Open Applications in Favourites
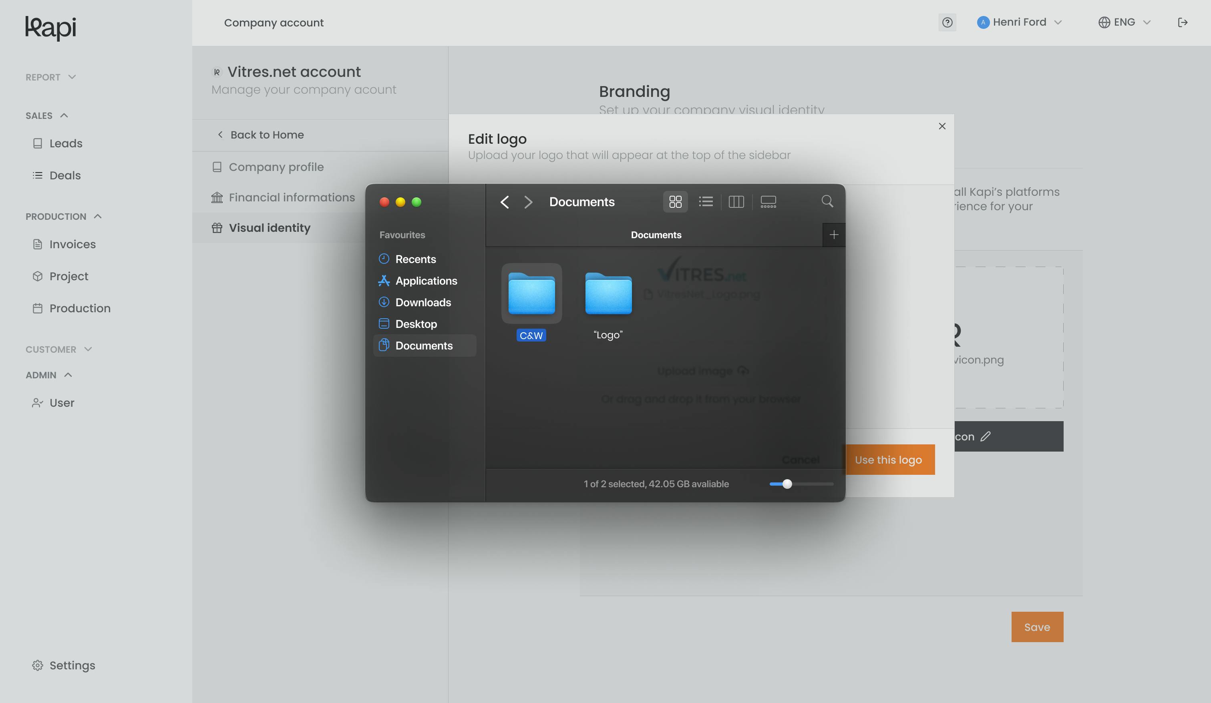 [424, 281]
